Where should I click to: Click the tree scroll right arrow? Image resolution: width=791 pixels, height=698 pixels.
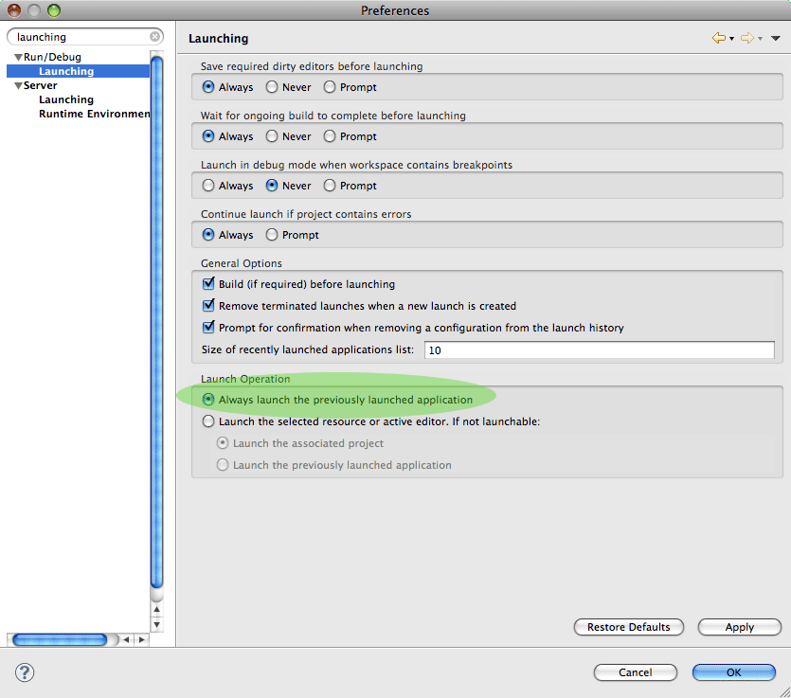tap(142, 639)
